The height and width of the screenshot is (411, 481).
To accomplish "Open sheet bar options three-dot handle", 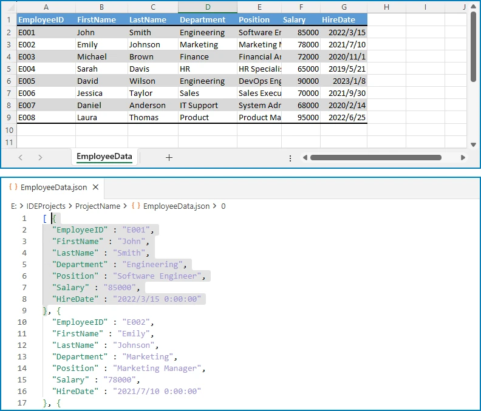I will click(x=290, y=158).
